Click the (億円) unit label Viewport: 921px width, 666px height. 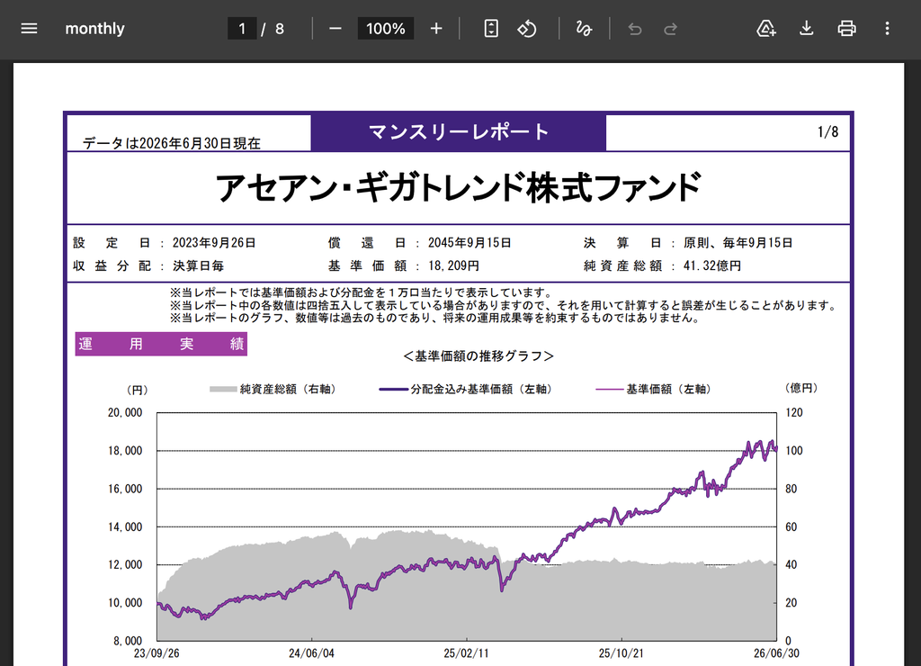click(801, 388)
